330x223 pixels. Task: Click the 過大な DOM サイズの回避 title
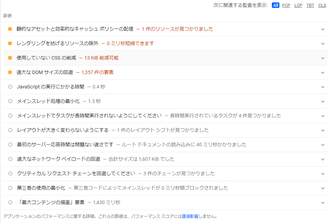(45, 72)
